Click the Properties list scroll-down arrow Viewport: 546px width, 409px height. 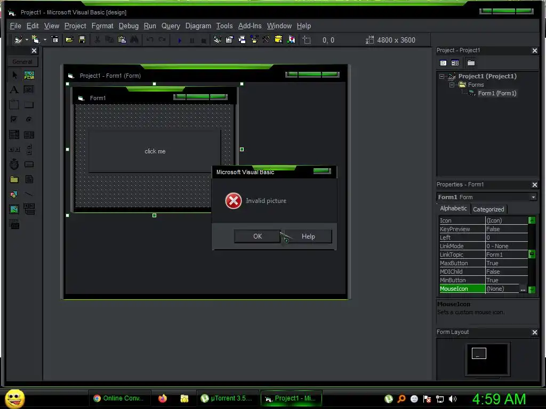click(532, 290)
